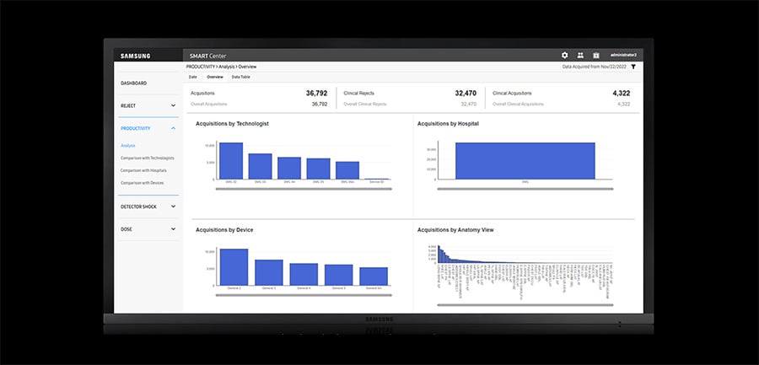Click the SMART Center title

coord(207,56)
